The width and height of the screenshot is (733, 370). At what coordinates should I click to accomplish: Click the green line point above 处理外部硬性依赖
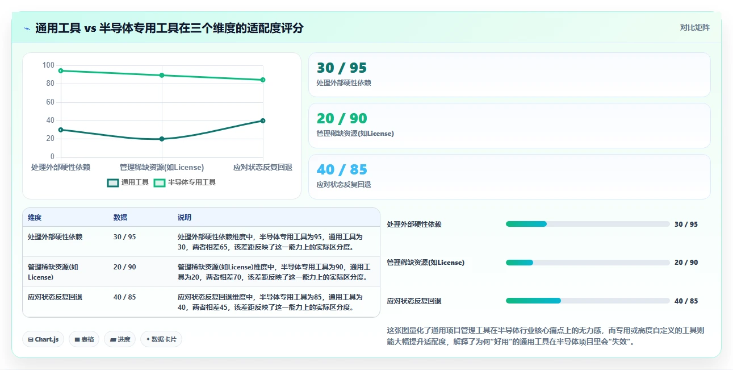coord(61,70)
